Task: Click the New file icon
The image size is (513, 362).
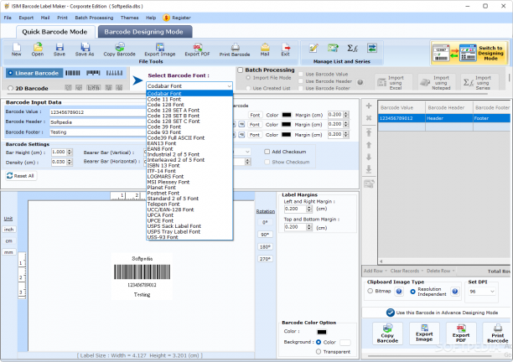Action: pyautogui.click(x=17, y=49)
